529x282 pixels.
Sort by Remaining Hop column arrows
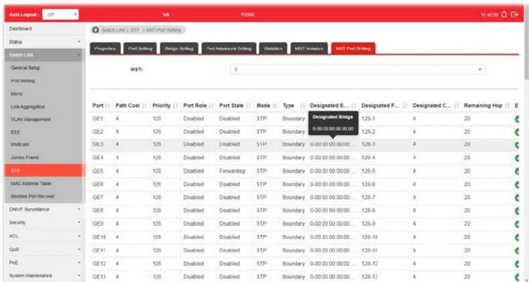pos(507,106)
